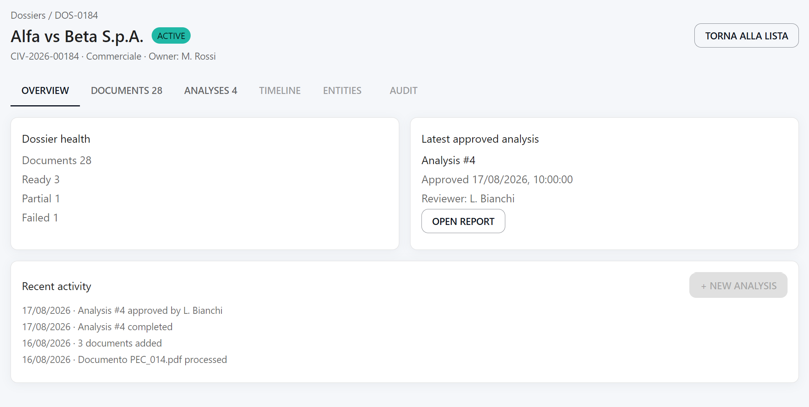Click the Partial 1 health entry

click(x=41, y=198)
